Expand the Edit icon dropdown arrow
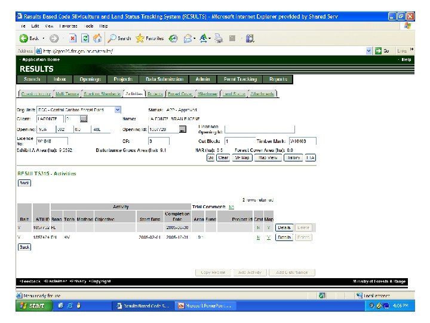The image size is (430, 323). 210,38
